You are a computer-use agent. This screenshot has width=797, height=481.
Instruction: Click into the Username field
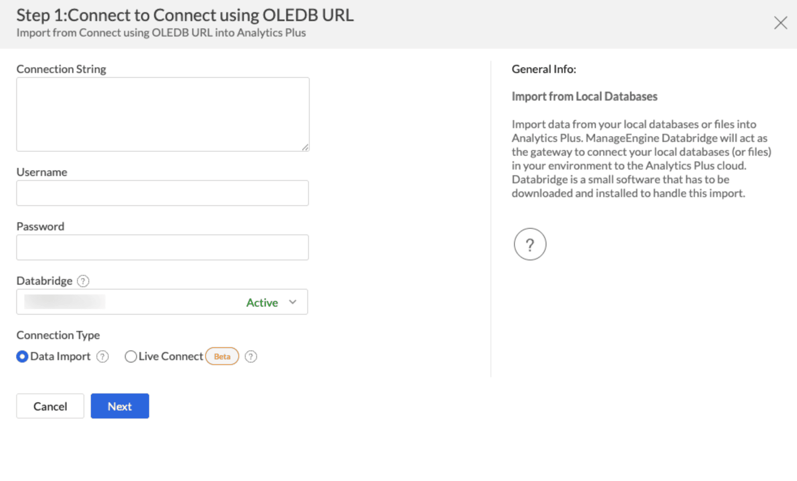click(x=163, y=193)
